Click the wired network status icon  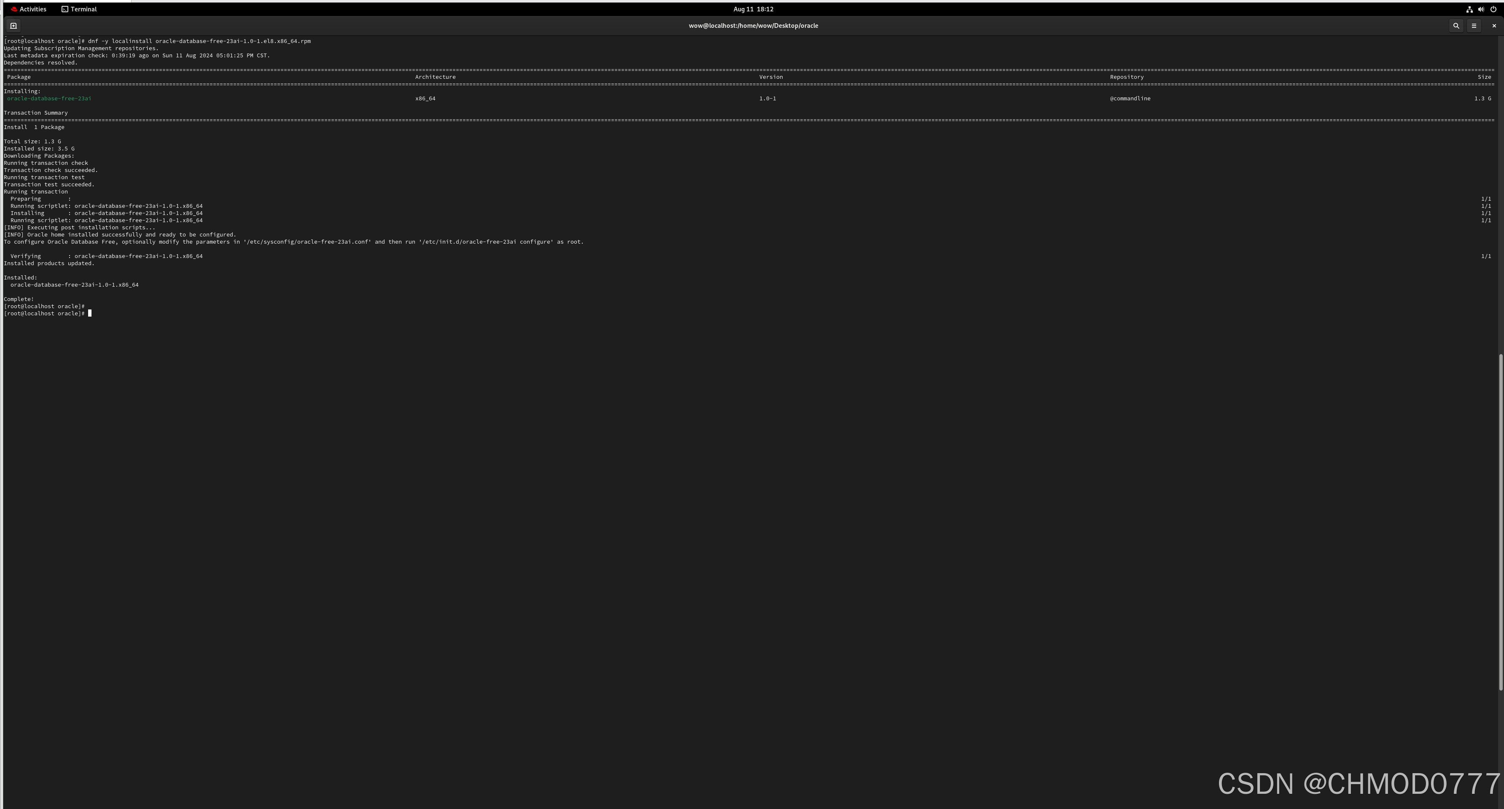point(1469,9)
